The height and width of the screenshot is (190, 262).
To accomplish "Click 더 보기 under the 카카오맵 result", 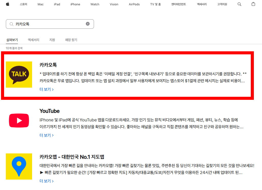I will [47, 181].
